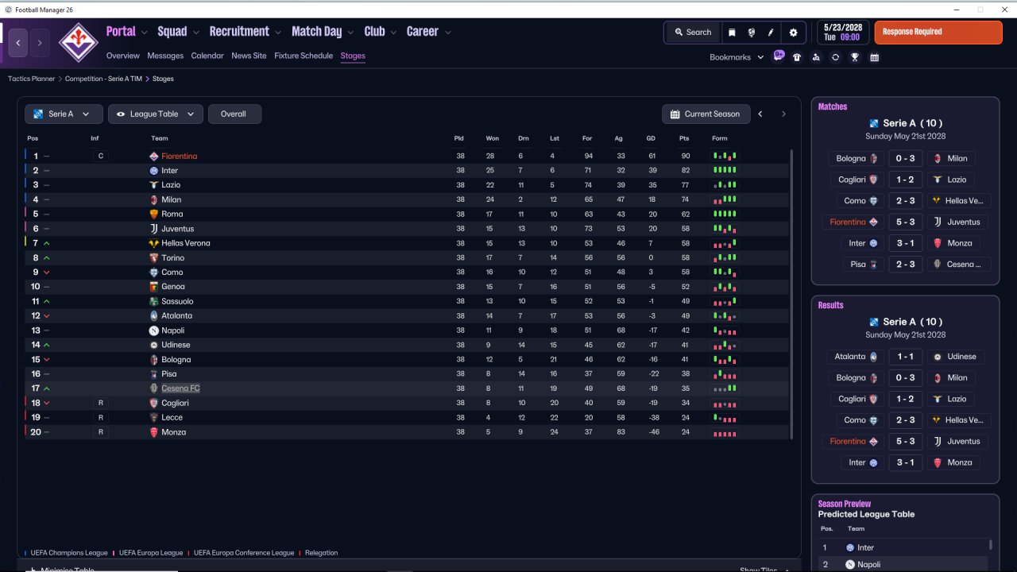Open the 9+ messages notification icon
This screenshot has height=572, width=1017.
(x=779, y=56)
